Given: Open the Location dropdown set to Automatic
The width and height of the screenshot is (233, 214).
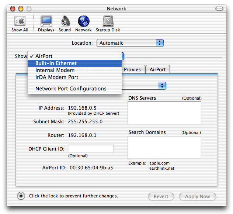Looking at the screenshot, I should pyautogui.click(x=130, y=43).
